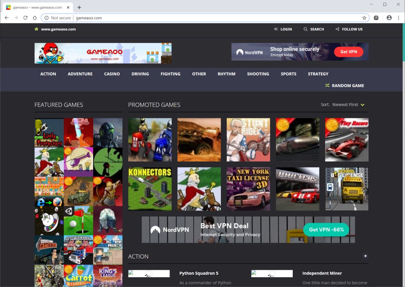
Task: Select the SPORTS category menu
Action: [x=288, y=74]
